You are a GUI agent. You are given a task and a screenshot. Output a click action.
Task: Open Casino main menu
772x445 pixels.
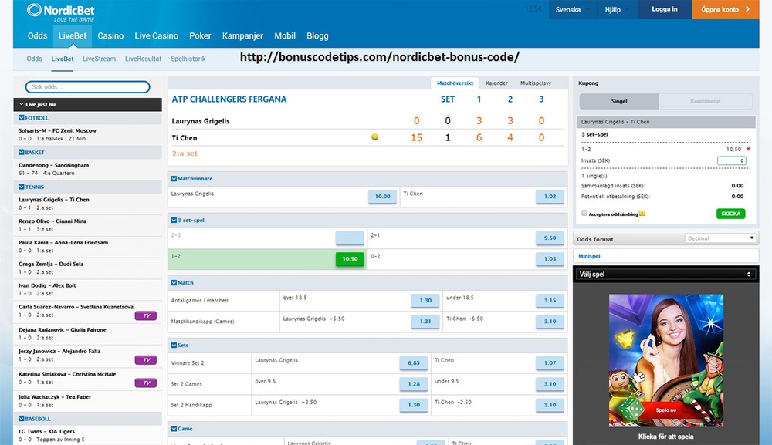[x=110, y=36]
